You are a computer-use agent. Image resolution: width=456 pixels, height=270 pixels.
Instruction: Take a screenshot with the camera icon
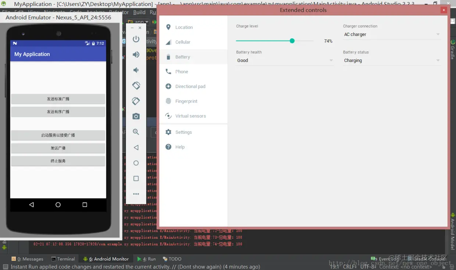pyautogui.click(x=136, y=116)
